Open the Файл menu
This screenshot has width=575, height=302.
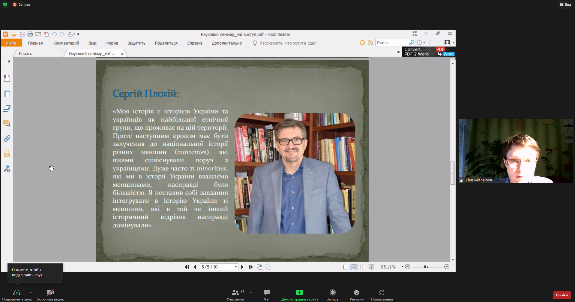[11, 43]
